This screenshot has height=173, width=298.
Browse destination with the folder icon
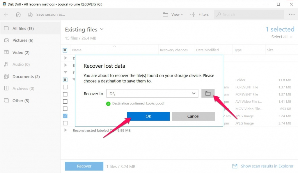coord(208,93)
